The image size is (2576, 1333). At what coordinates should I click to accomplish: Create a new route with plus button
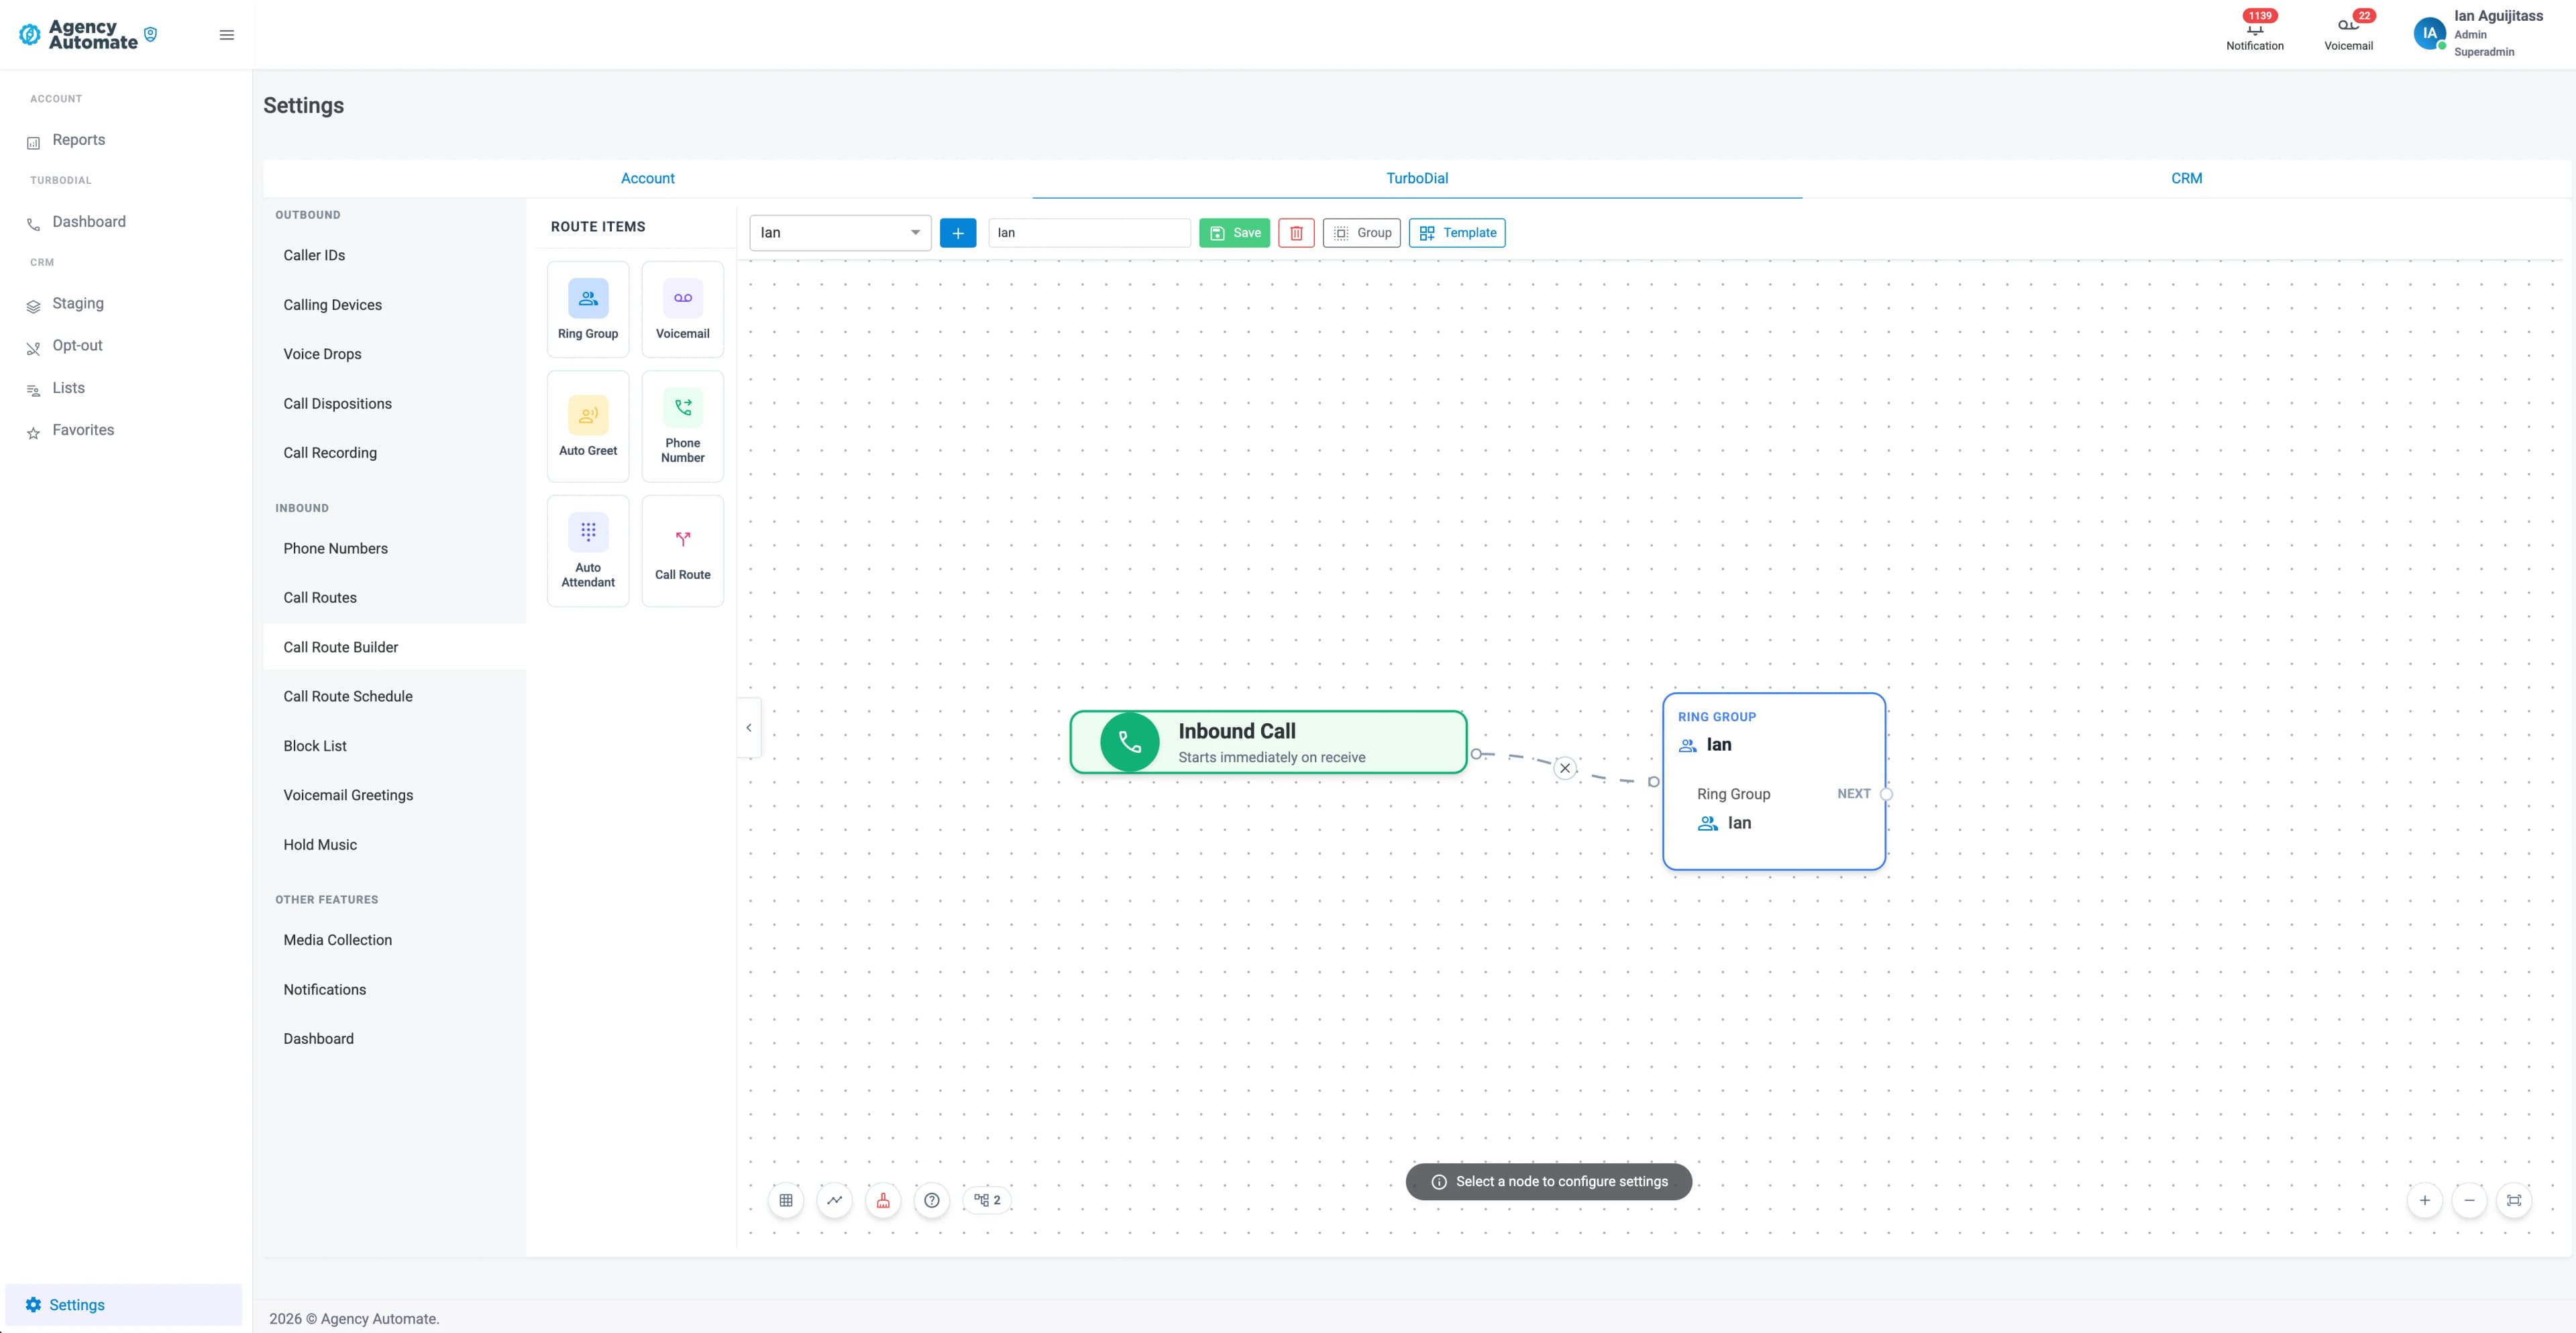click(958, 233)
